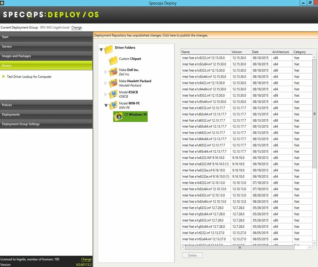318x267 pixels.
Task: Select row Intel Net e1c65x64.inf 12.15.30.0
Action: pyautogui.click(x=246, y=102)
